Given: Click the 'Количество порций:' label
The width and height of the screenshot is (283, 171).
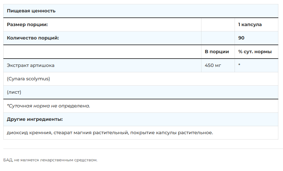Looking at the screenshot, I should point(33,38).
